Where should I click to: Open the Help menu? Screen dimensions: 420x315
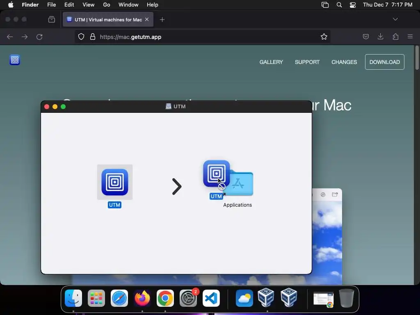coord(153,5)
